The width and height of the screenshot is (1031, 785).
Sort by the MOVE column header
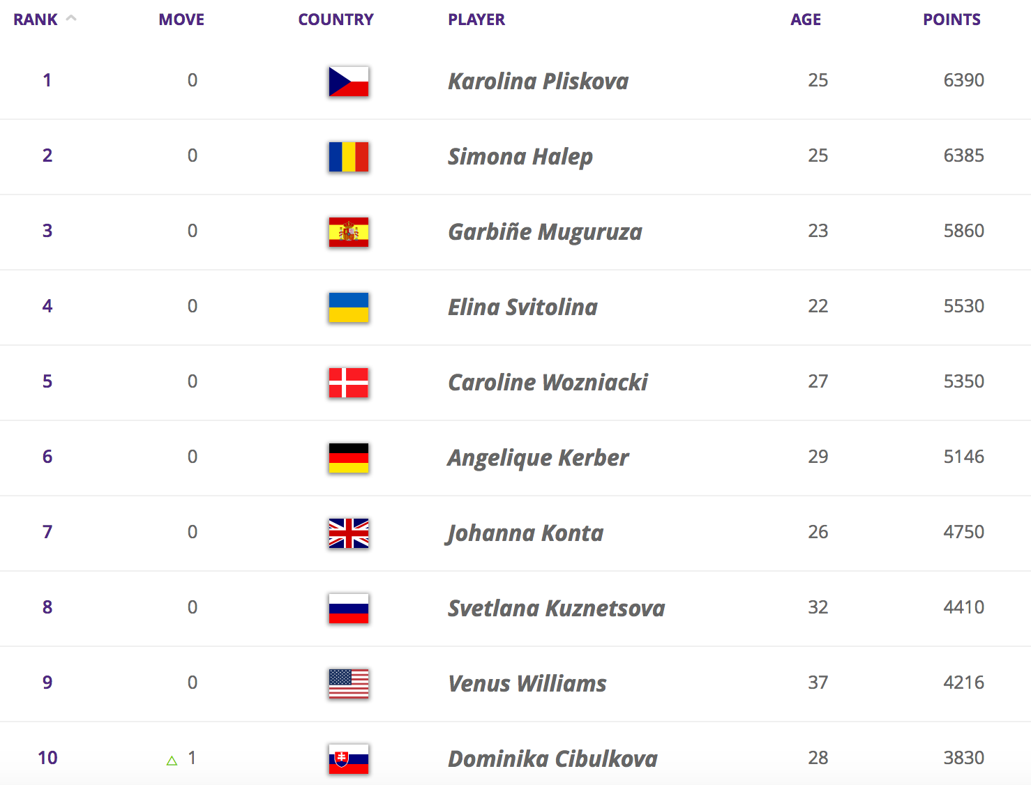point(181,20)
